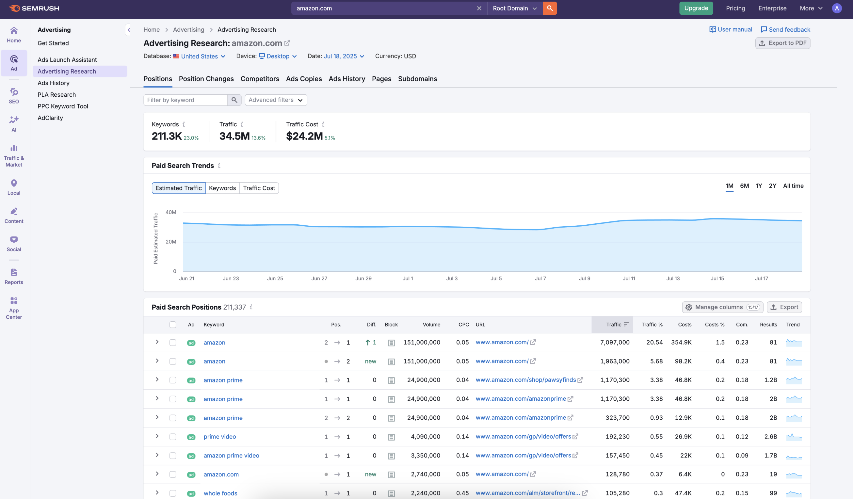Check the box for amazon 7,097,000 traffic row
The width and height of the screenshot is (853, 499).
173,343
